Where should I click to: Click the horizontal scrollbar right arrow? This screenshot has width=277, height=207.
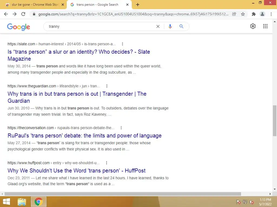click(270, 194)
